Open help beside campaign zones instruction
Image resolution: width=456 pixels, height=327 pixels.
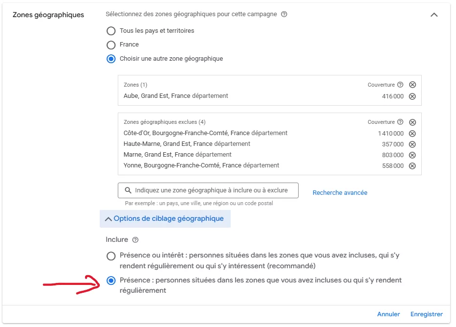[283, 14]
